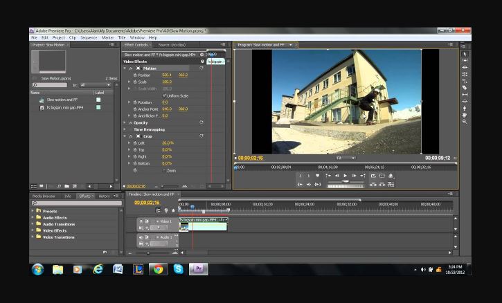
Task: Open the Output settings button
Action: click(x=391, y=176)
